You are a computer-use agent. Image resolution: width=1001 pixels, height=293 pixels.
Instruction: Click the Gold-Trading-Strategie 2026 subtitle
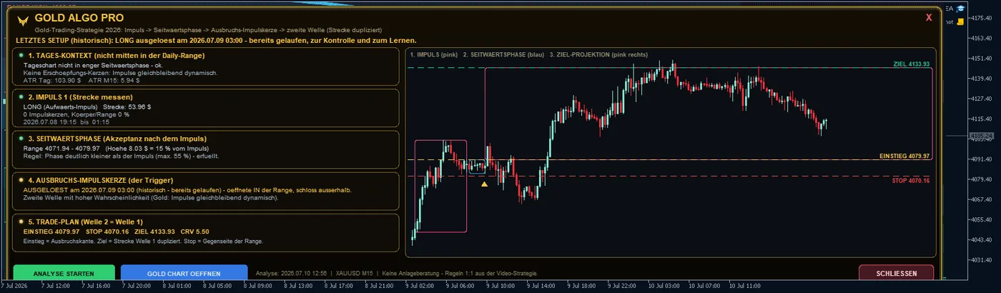click(x=208, y=30)
